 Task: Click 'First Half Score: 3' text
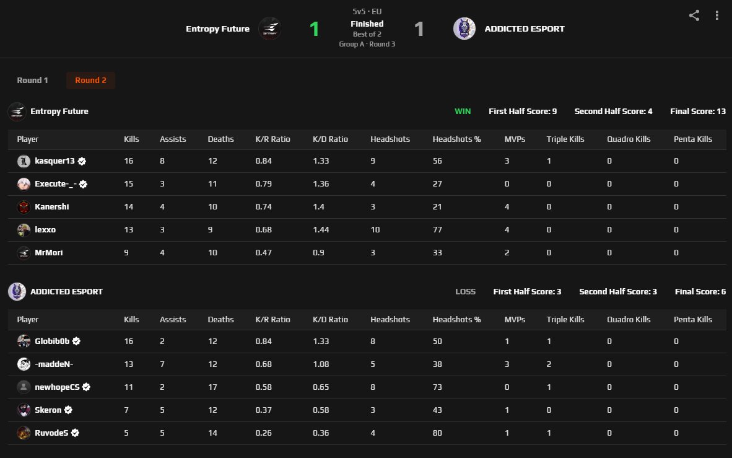(x=527, y=292)
